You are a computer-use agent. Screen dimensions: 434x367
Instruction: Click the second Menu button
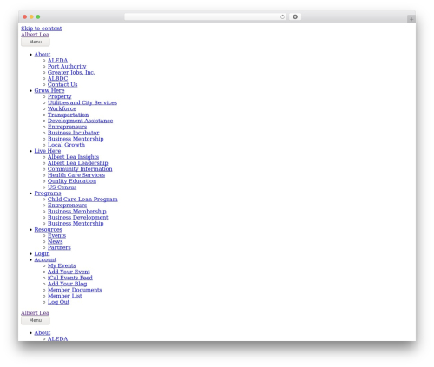36,320
